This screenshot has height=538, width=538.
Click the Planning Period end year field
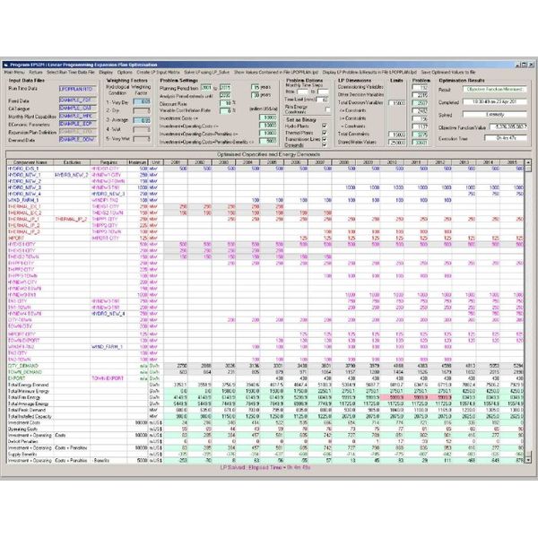click(x=225, y=88)
